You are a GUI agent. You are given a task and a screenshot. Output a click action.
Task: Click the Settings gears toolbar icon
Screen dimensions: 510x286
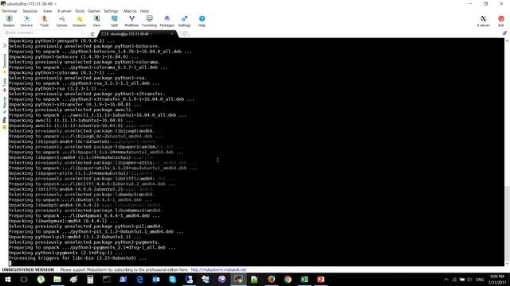point(184,21)
